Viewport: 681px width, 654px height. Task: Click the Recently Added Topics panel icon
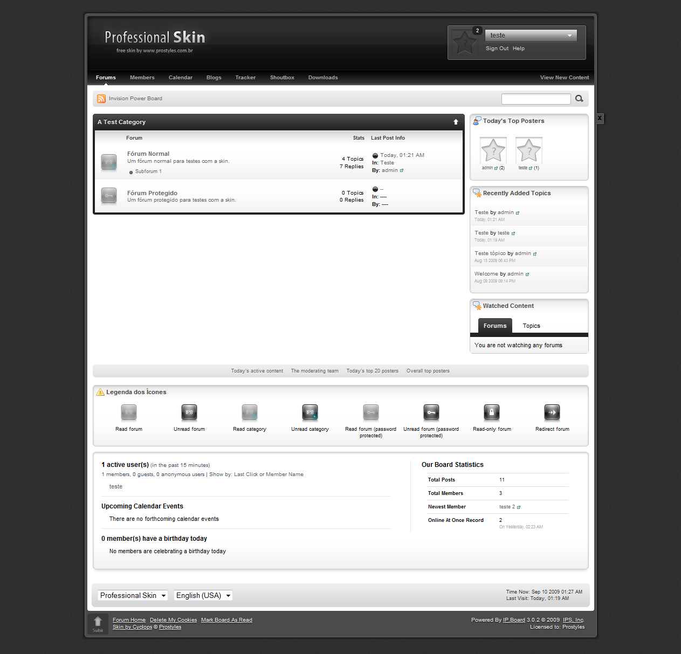477,193
